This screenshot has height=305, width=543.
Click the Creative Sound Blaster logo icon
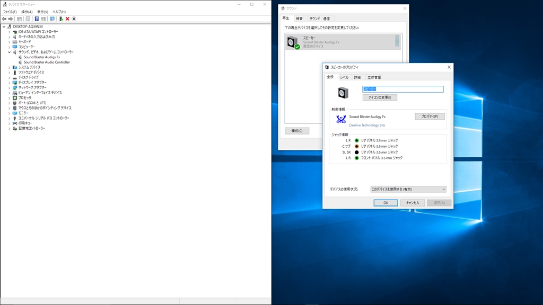click(341, 119)
